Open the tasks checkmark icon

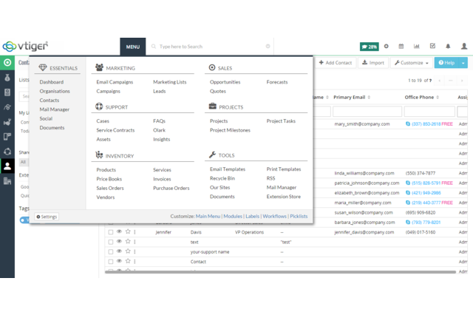click(432, 46)
